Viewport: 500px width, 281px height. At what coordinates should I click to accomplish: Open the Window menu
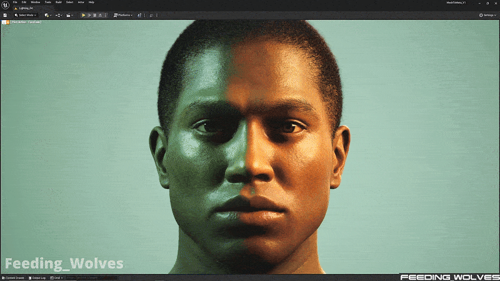point(36,2)
